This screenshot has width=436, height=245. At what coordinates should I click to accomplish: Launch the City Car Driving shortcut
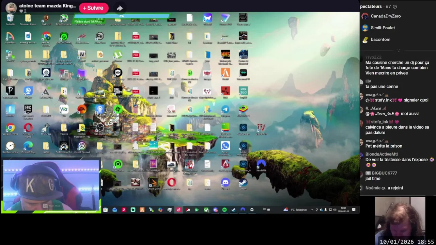pos(64,38)
